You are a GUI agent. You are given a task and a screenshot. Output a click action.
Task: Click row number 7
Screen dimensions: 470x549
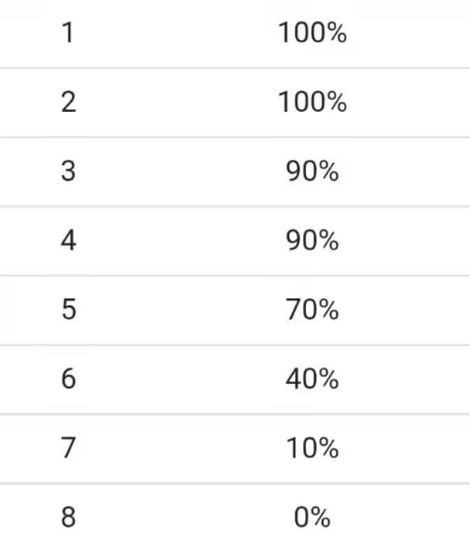[68, 448]
